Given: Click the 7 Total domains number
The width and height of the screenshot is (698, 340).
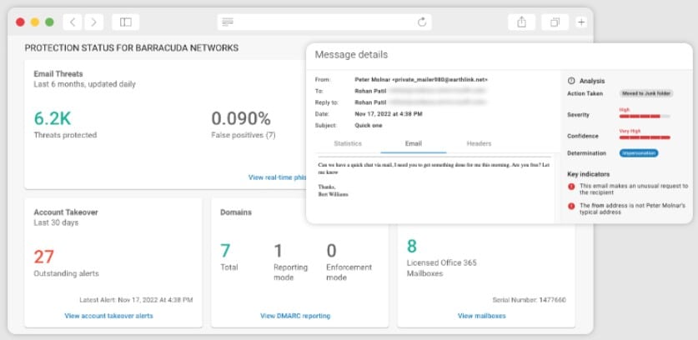Looking at the screenshot, I should coord(225,251).
